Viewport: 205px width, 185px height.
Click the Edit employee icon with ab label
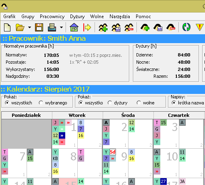pos(158,27)
